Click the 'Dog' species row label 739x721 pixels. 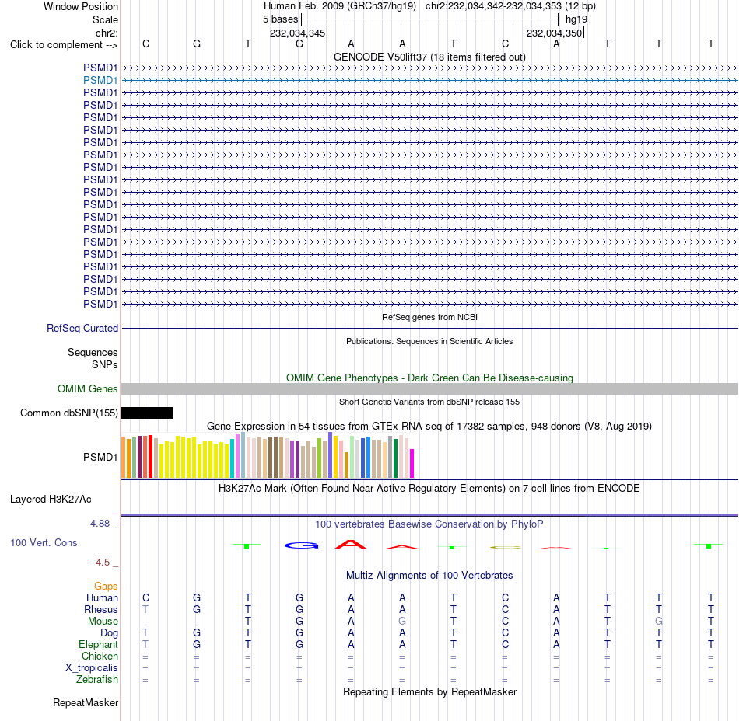[110, 633]
